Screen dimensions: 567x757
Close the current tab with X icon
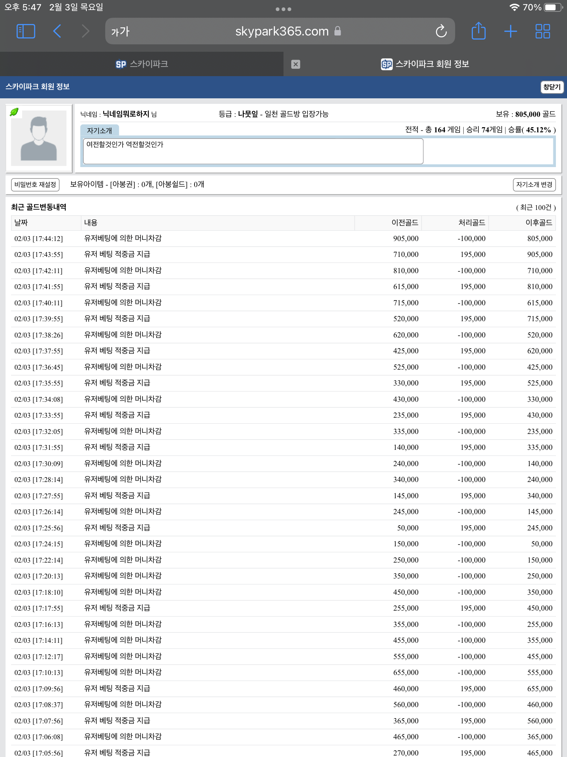pos(296,64)
